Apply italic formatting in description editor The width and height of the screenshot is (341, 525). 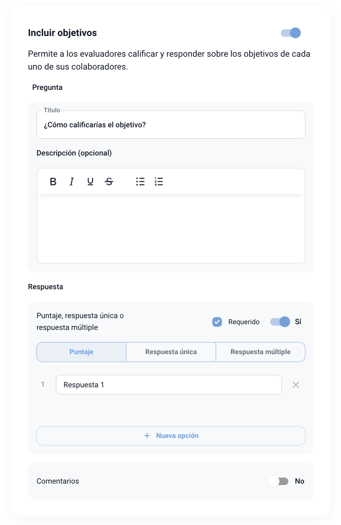pos(72,182)
